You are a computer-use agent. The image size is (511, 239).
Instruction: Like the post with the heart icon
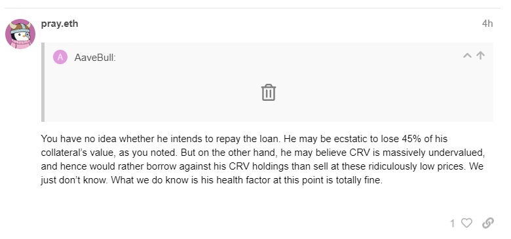tap(466, 223)
